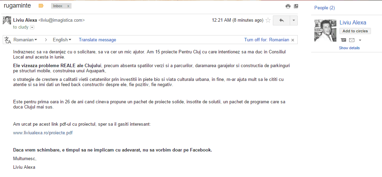Click the envelope icon to email contact

[352, 40]
